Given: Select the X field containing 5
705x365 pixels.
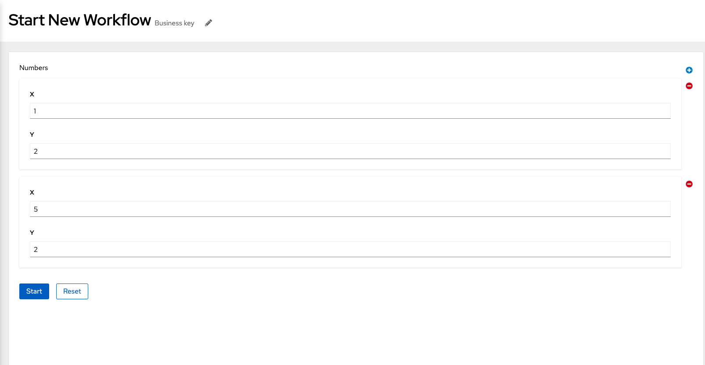Looking at the screenshot, I should (x=350, y=209).
